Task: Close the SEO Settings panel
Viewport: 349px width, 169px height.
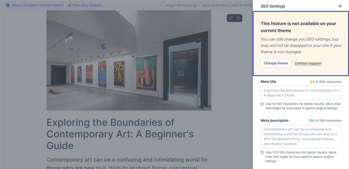Action: click(340, 6)
